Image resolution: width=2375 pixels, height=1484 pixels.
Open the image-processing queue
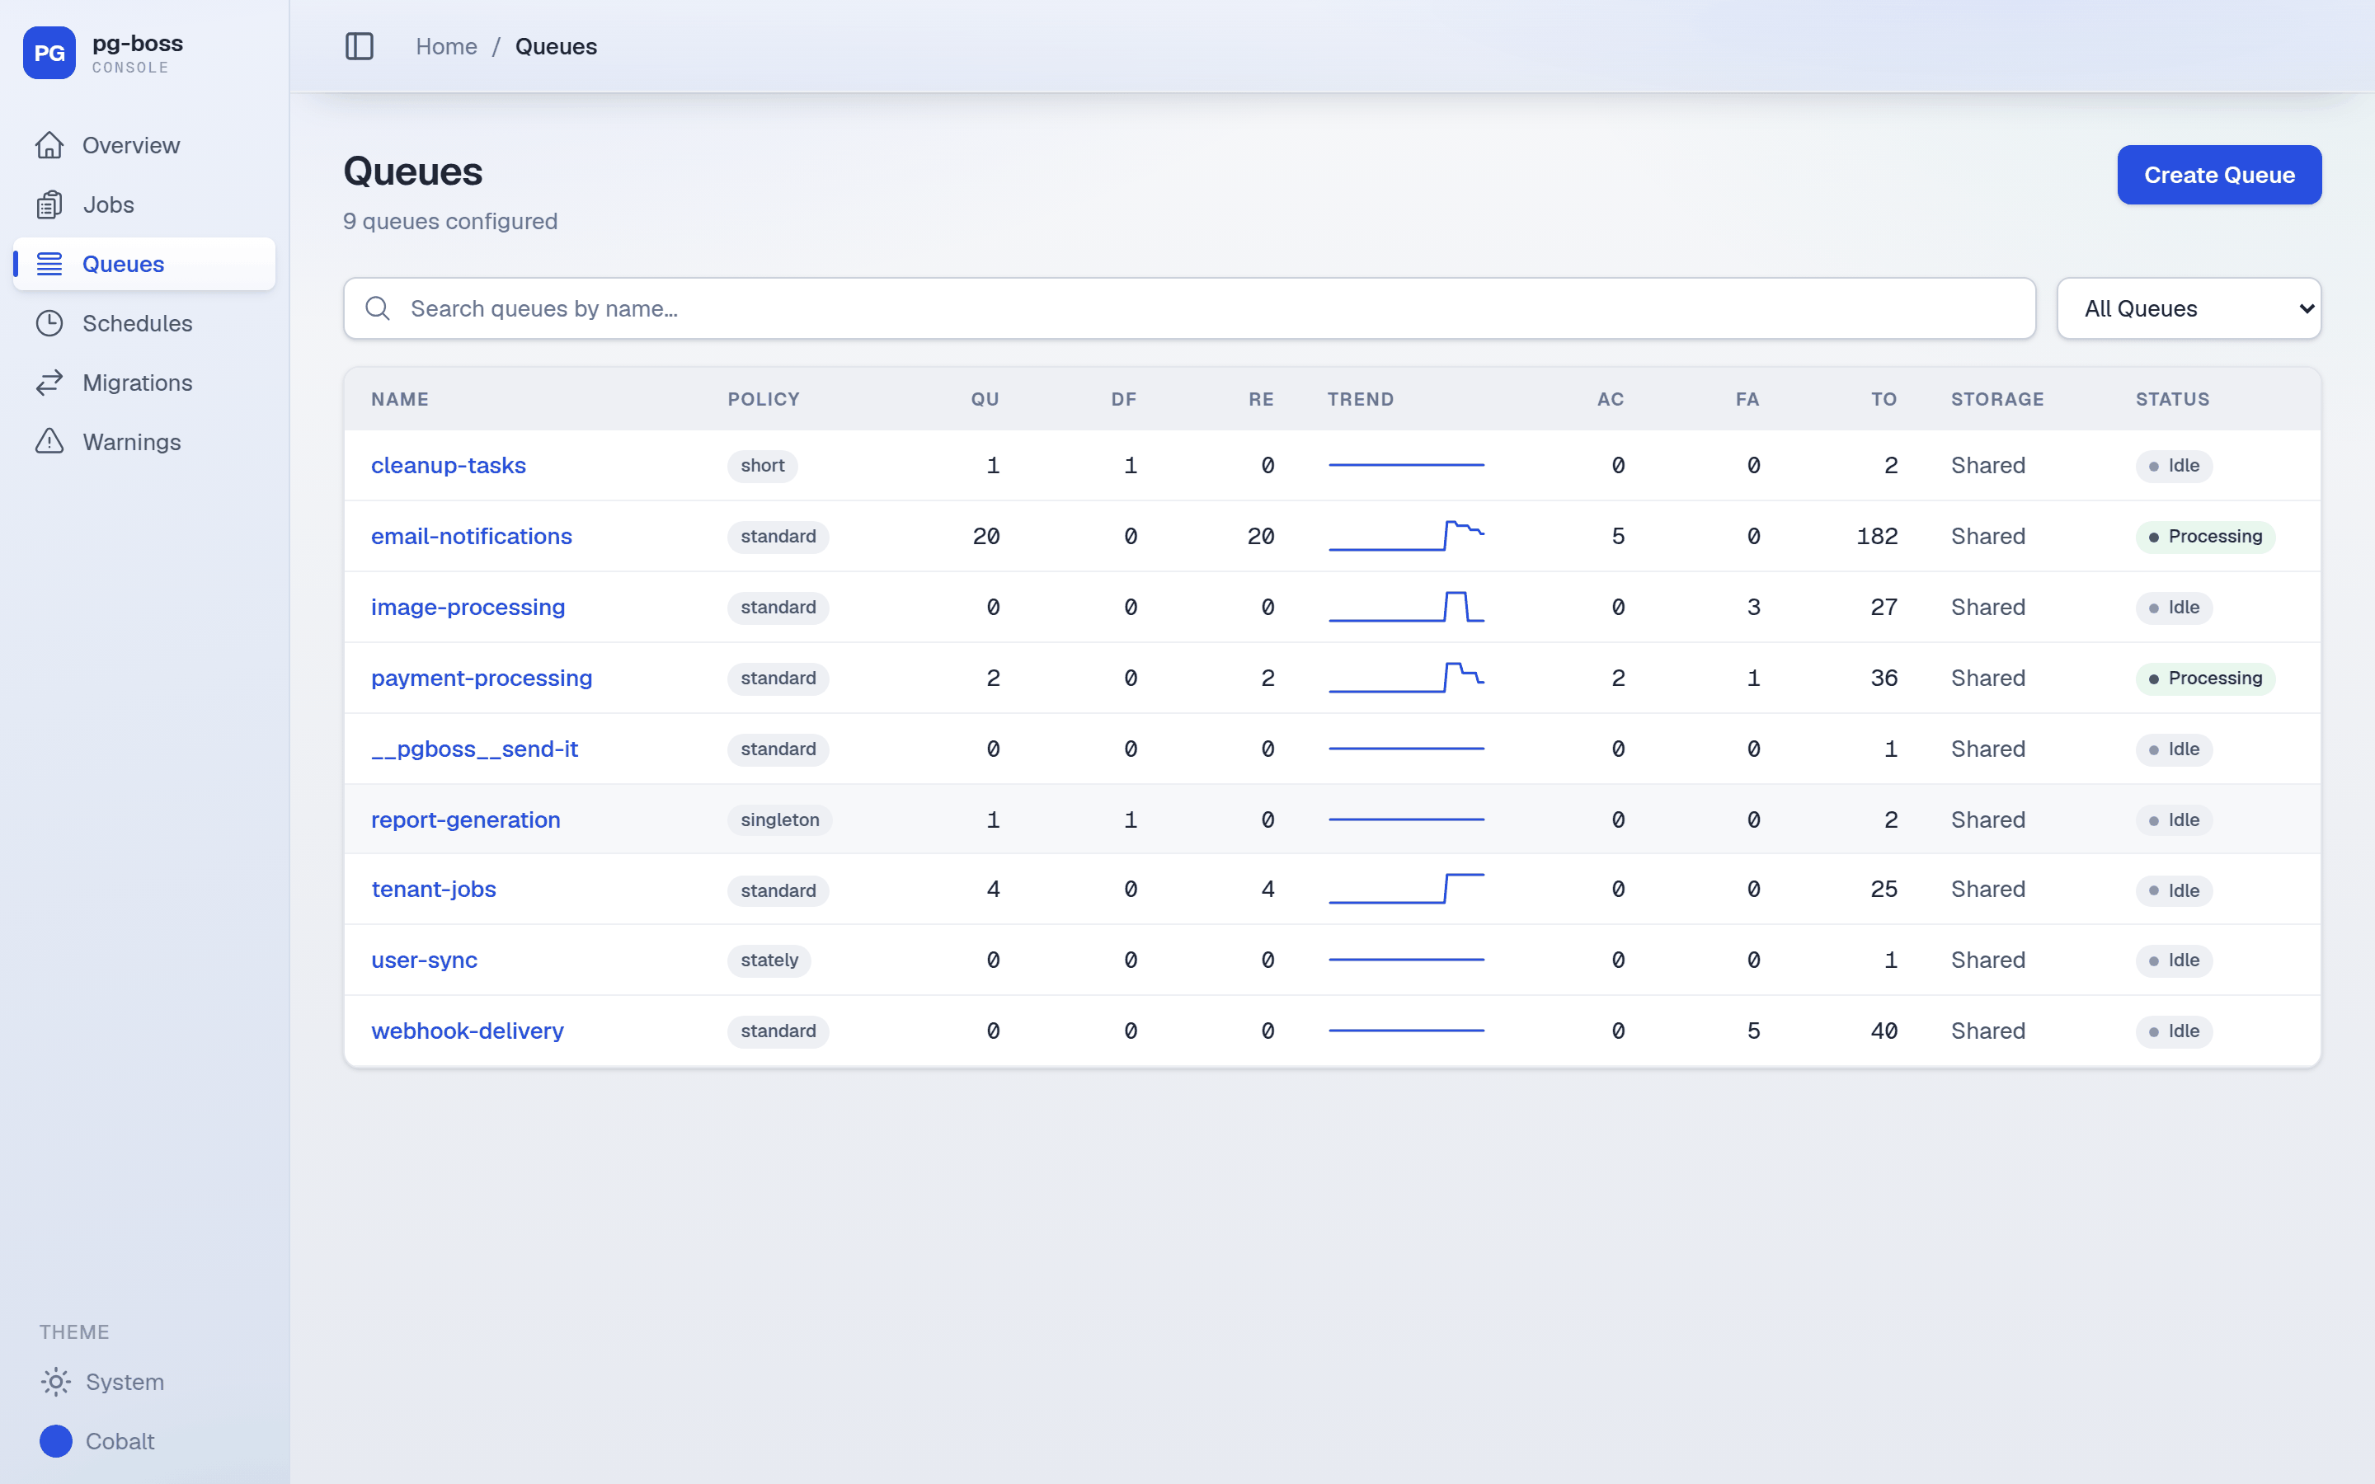pyautogui.click(x=468, y=607)
